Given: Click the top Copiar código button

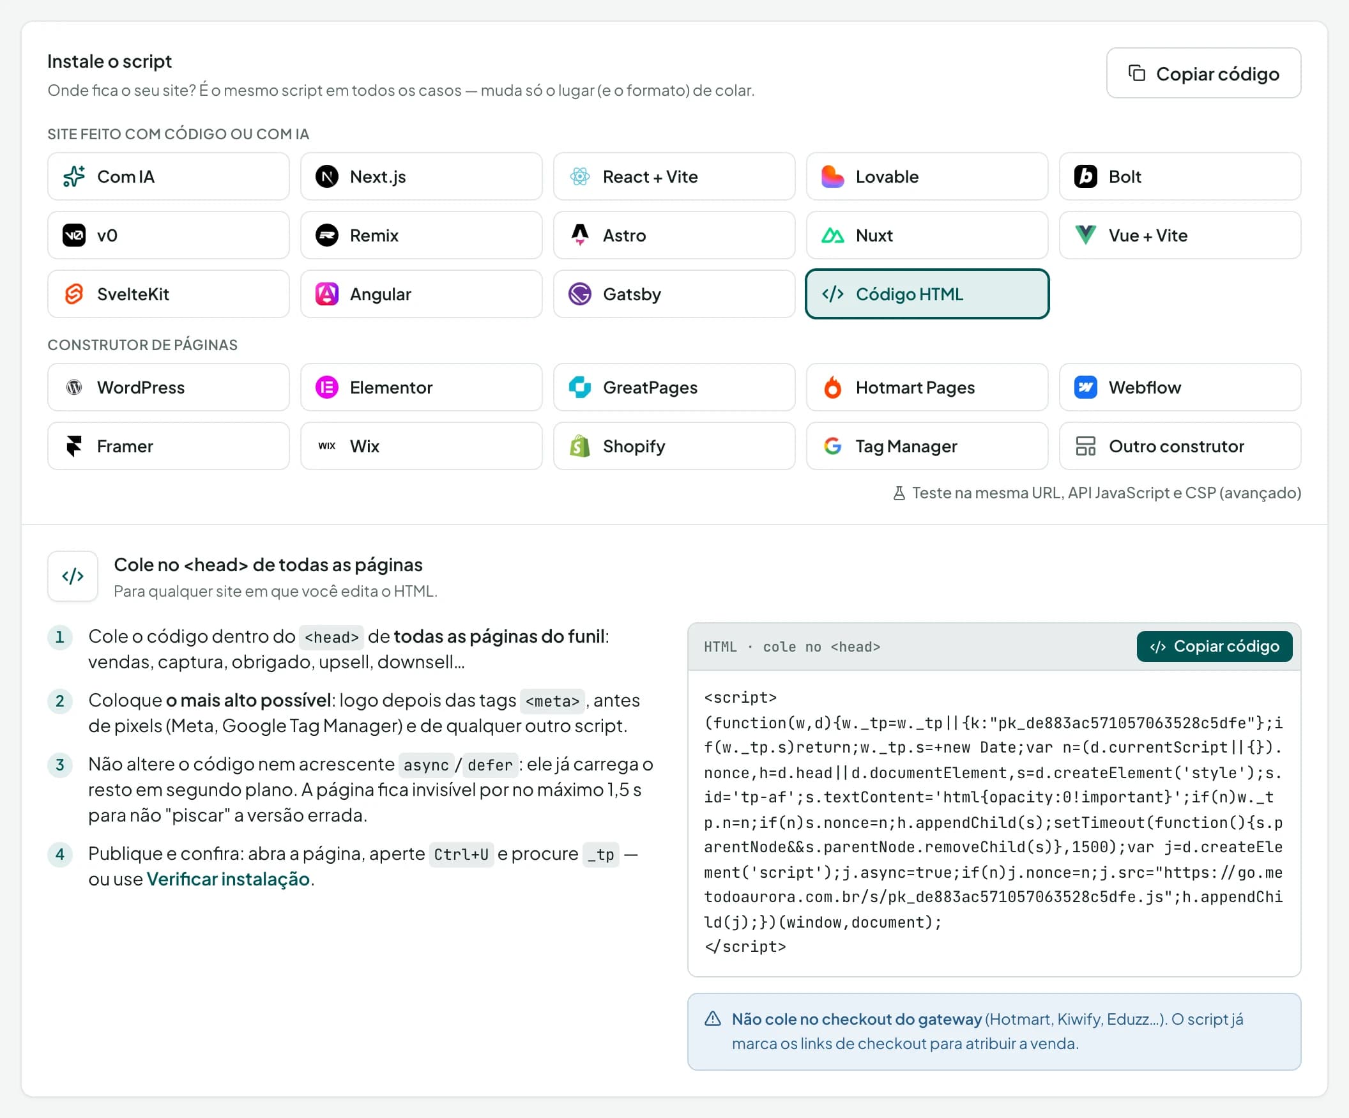Looking at the screenshot, I should [1203, 73].
